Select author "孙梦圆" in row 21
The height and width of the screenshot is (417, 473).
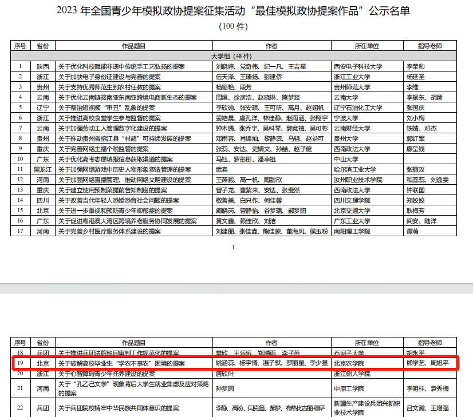(x=225, y=388)
